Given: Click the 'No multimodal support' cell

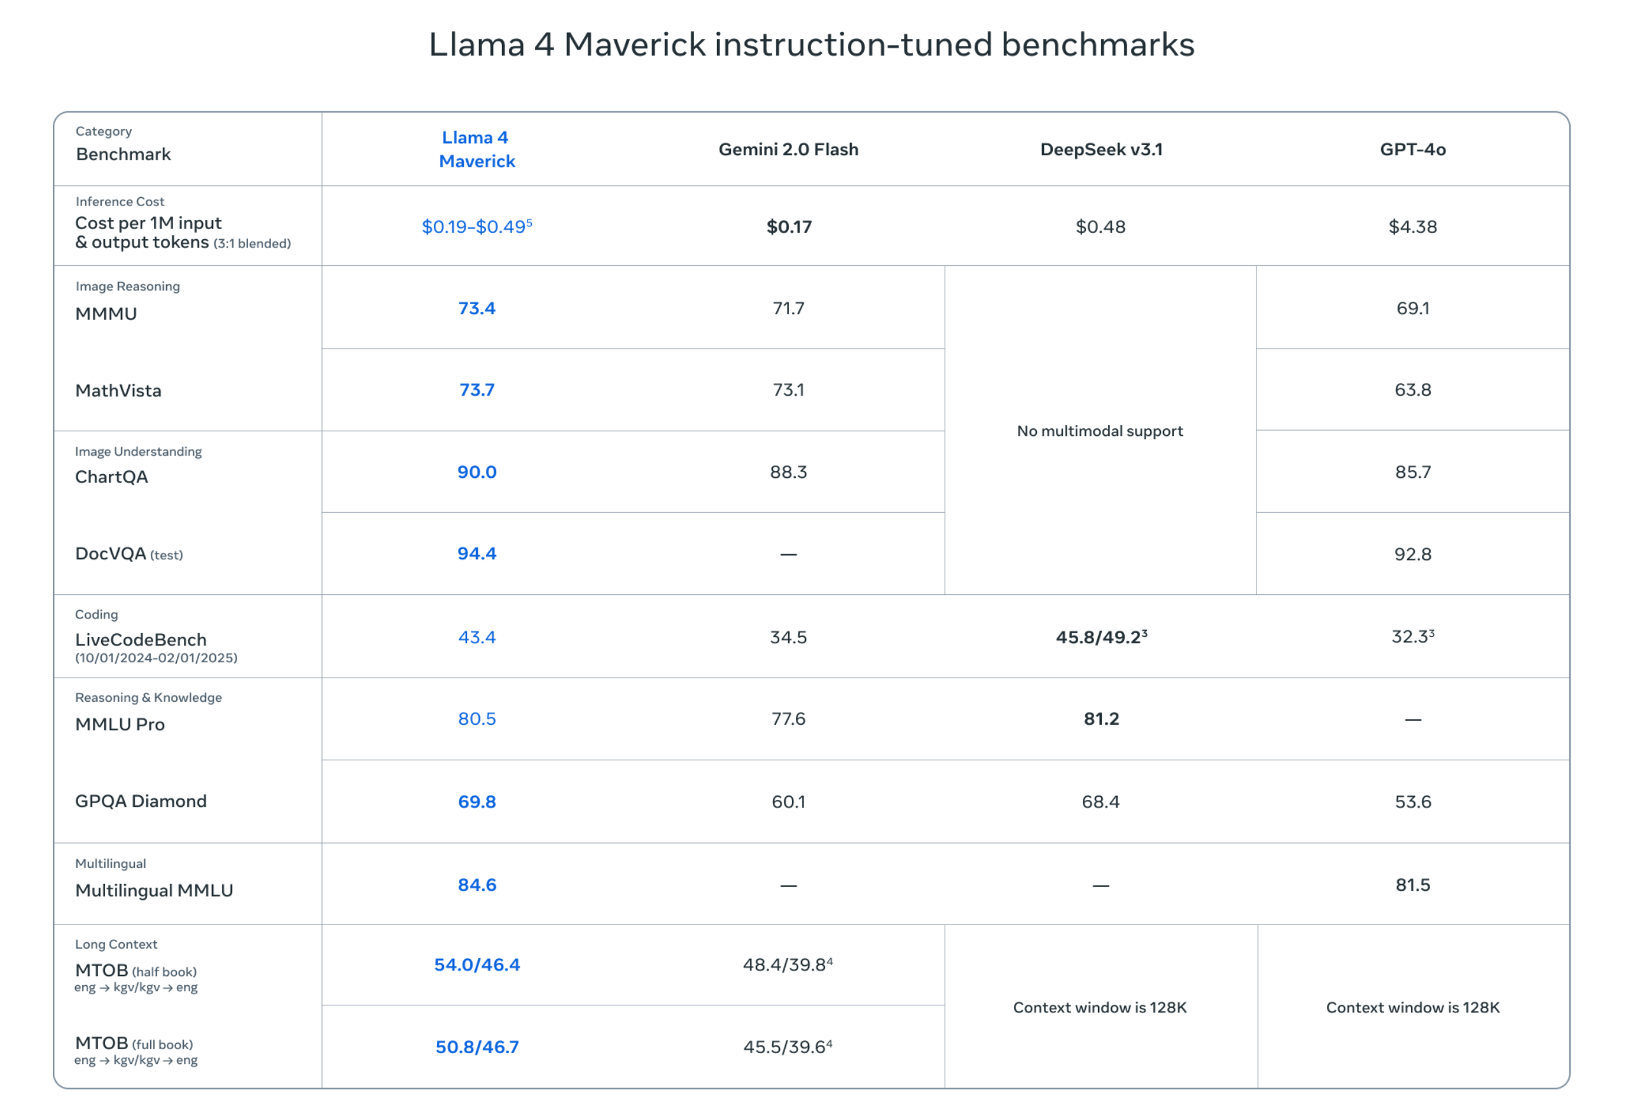Looking at the screenshot, I should pyautogui.click(x=1100, y=431).
